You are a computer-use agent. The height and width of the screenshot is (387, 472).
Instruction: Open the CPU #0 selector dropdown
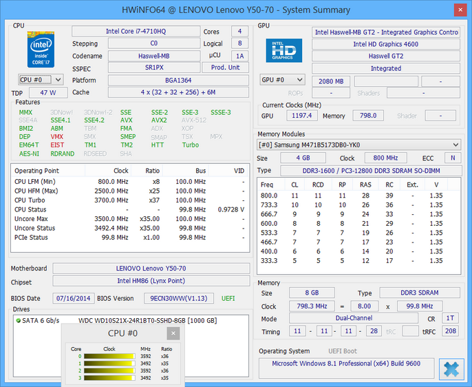[x=41, y=80]
